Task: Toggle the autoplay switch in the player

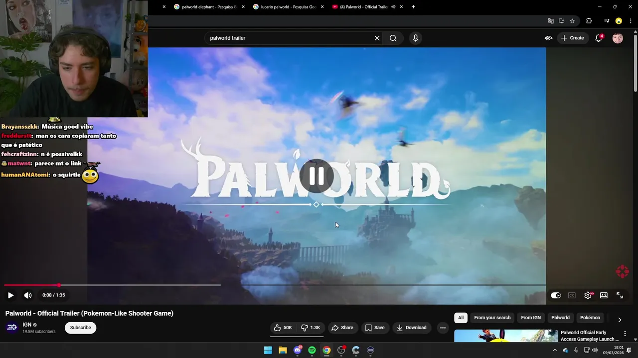Action: coord(556,295)
